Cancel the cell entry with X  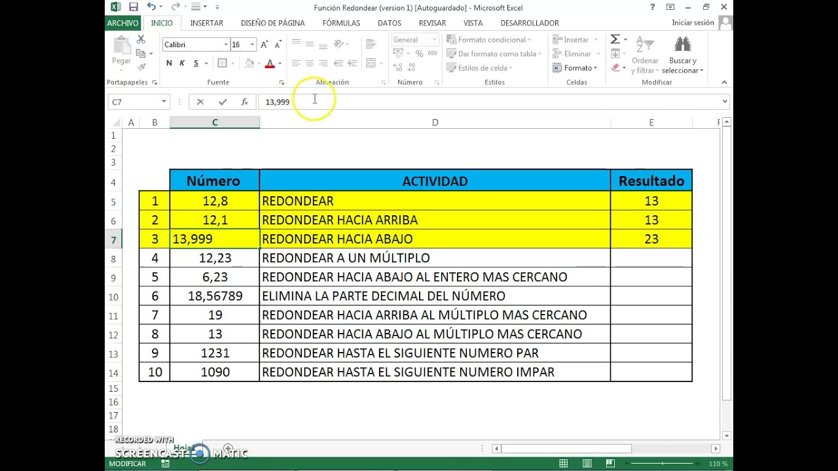pos(200,102)
